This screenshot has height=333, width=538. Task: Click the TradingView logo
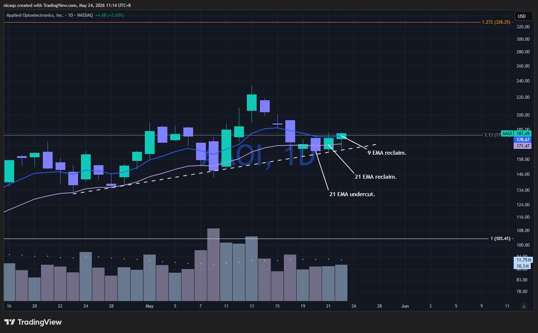33,322
